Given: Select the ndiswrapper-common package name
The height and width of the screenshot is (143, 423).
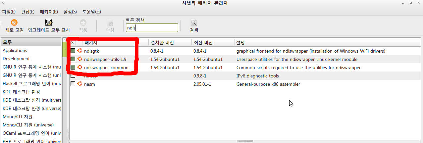Looking at the screenshot, I should pos(106,68).
